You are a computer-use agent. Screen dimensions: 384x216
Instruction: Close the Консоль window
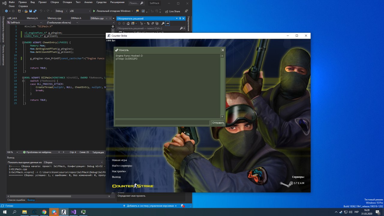pyautogui.click(x=223, y=50)
